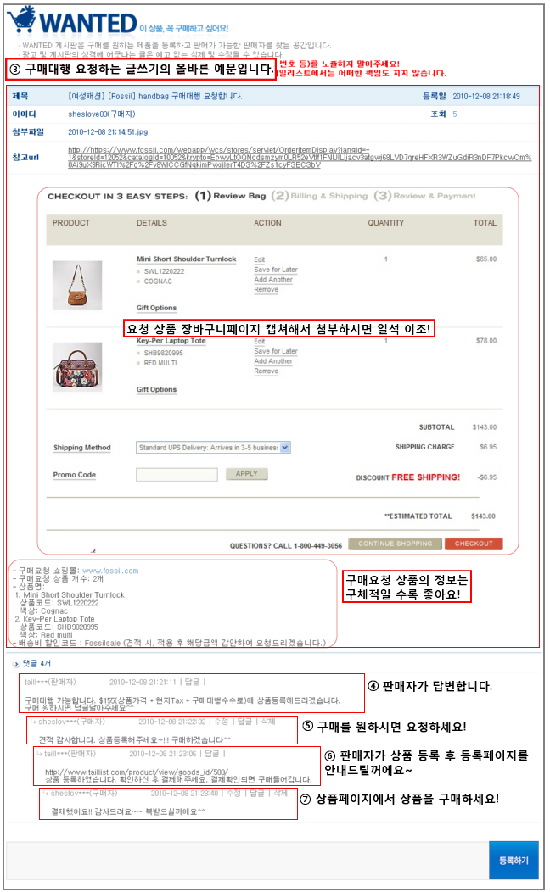Open Gift Options for Mini Short Shoulder Turnlock

(156, 309)
